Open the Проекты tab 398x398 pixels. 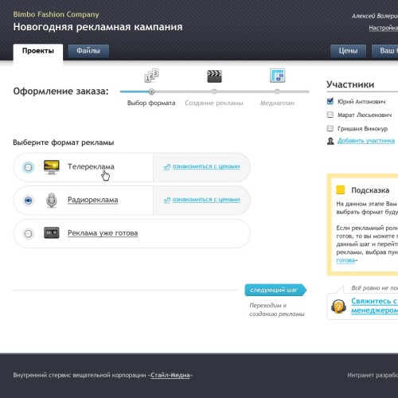(x=38, y=52)
